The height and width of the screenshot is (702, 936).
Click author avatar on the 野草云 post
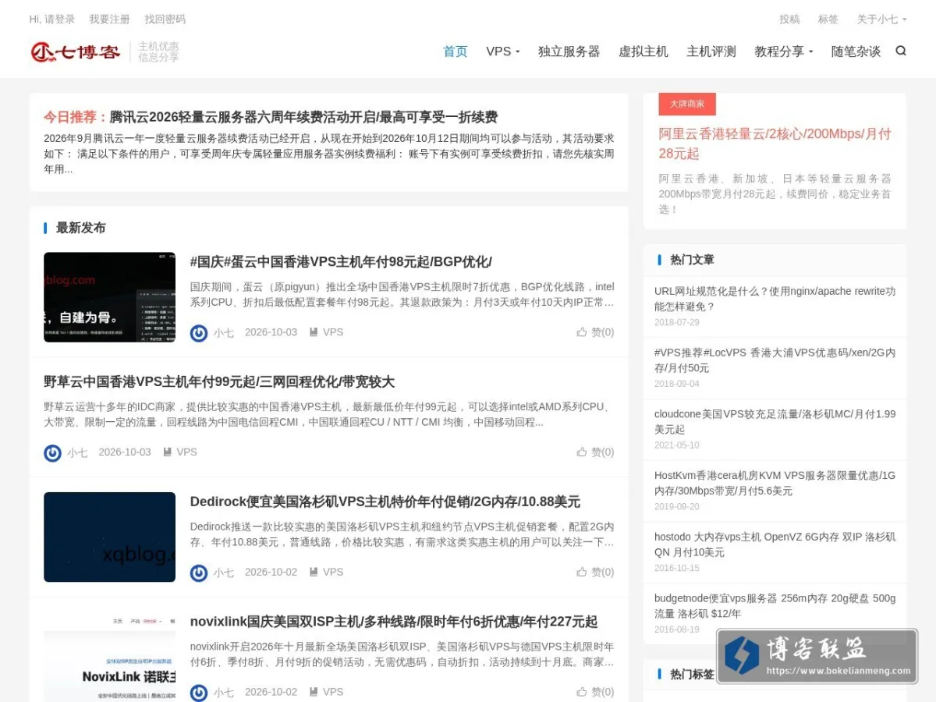tap(52, 453)
